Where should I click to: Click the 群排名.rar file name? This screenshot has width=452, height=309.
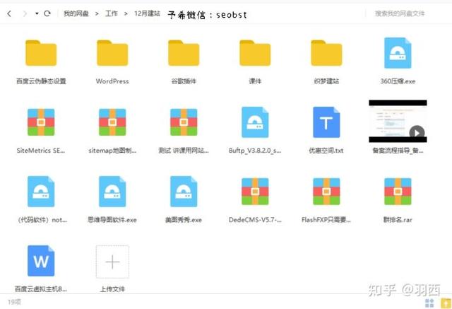tap(398, 220)
